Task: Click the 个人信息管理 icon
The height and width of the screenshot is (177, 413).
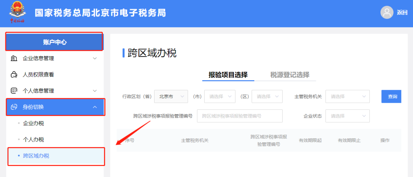Action: tap(14, 91)
